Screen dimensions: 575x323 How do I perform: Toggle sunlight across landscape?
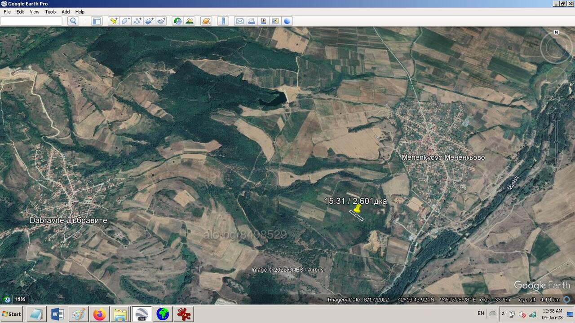tap(190, 21)
